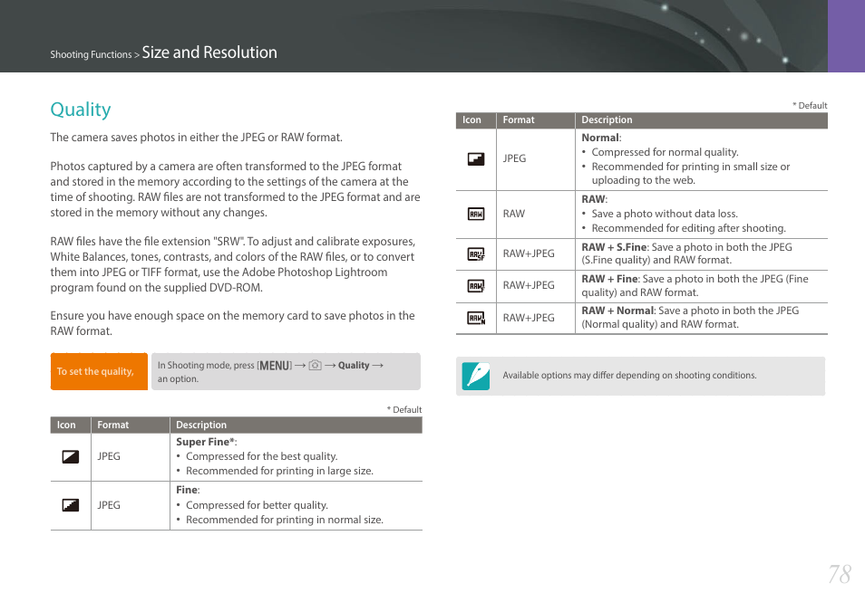Click the Description header in left table
The image size is (865, 612).
pos(201,425)
